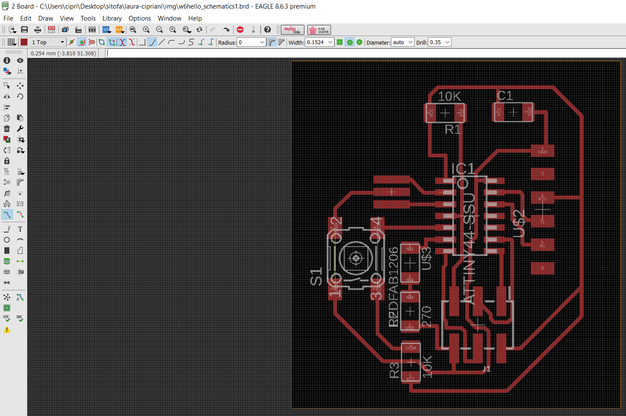Select the square via shape
Image resolution: width=626 pixels, height=416 pixels.
pos(340,42)
